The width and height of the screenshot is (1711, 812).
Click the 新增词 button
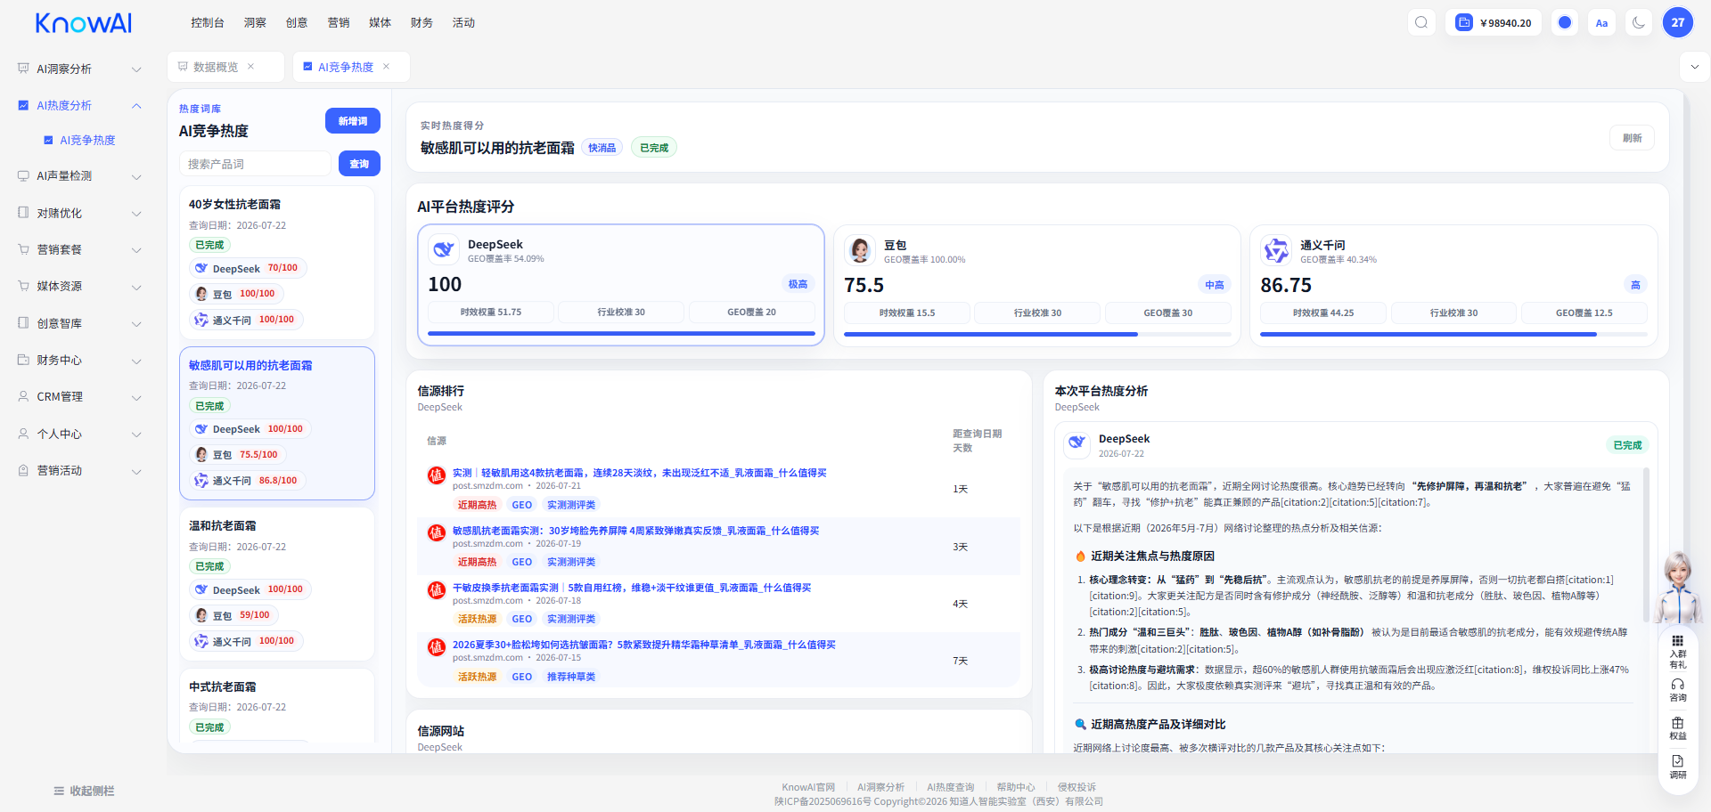point(353,121)
